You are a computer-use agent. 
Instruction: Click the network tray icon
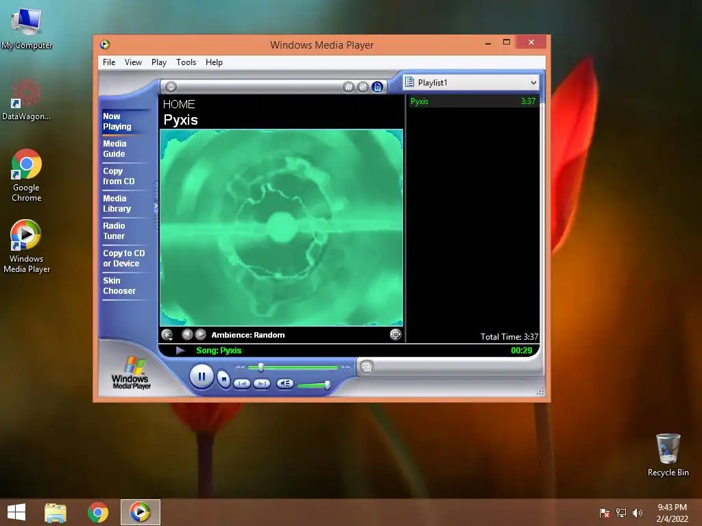(x=621, y=512)
